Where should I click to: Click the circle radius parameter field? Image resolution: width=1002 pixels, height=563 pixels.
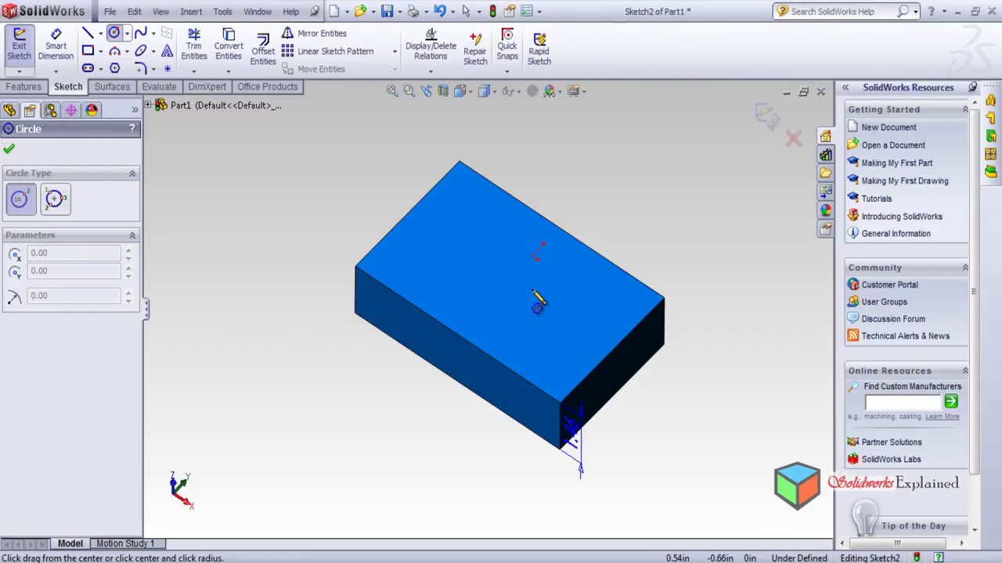(74, 296)
